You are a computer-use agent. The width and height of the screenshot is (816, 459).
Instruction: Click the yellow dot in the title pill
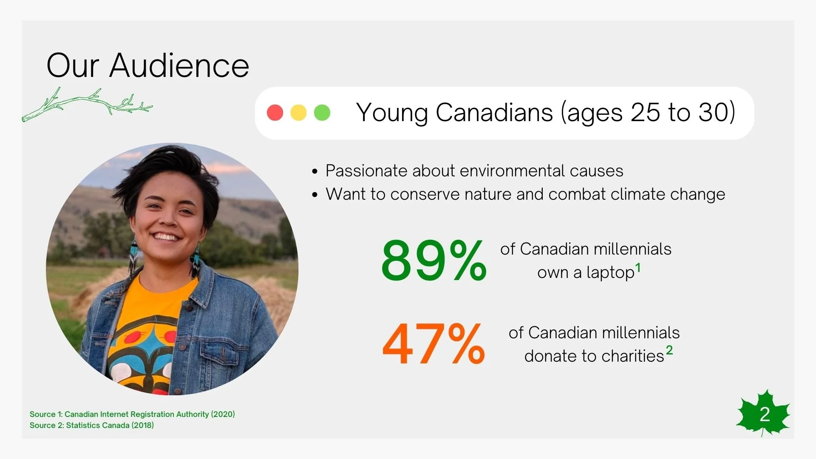[x=298, y=113]
